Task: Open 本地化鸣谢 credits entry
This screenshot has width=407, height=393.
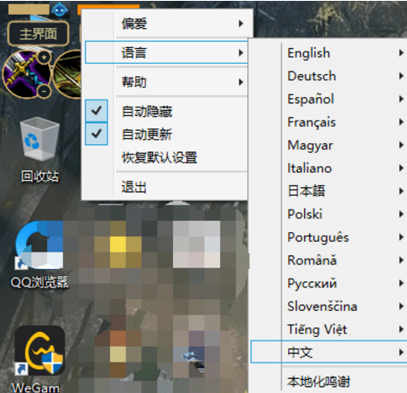Action: pos(319,382)
